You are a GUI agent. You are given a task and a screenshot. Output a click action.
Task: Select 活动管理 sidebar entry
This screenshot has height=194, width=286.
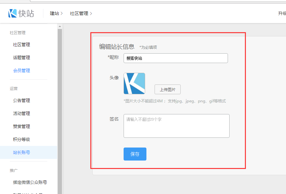(x=22, y=113)
